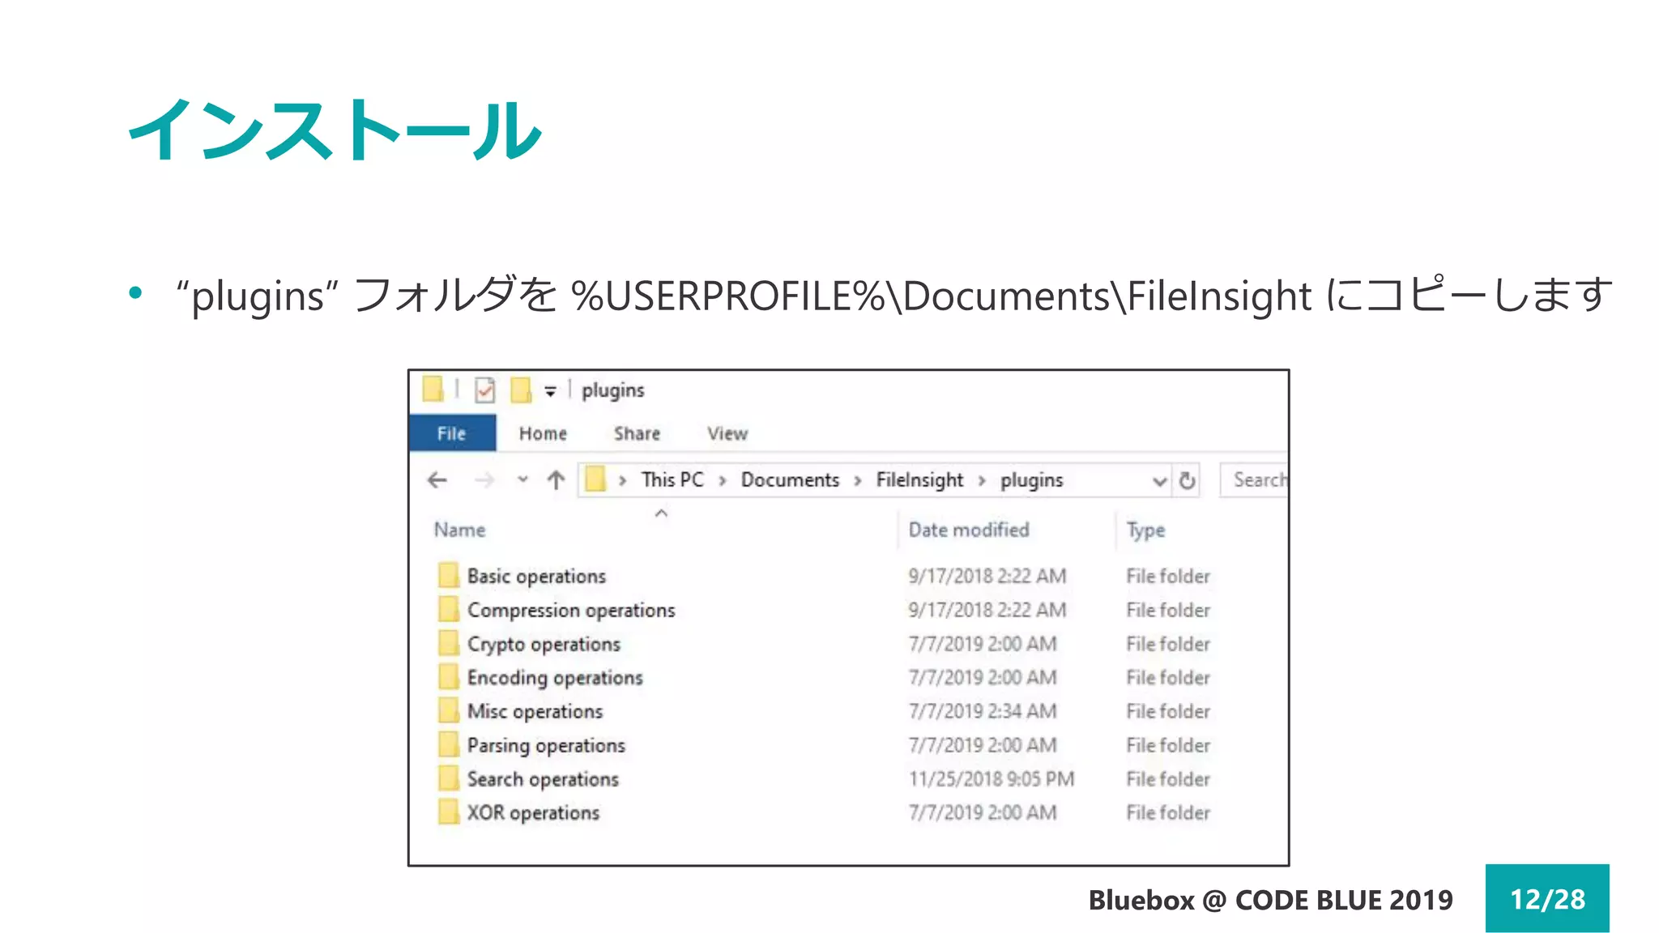Expand chevron after Documents breadcrumb
This screenshot has height=933, width=1659.
tap(857, 481)
